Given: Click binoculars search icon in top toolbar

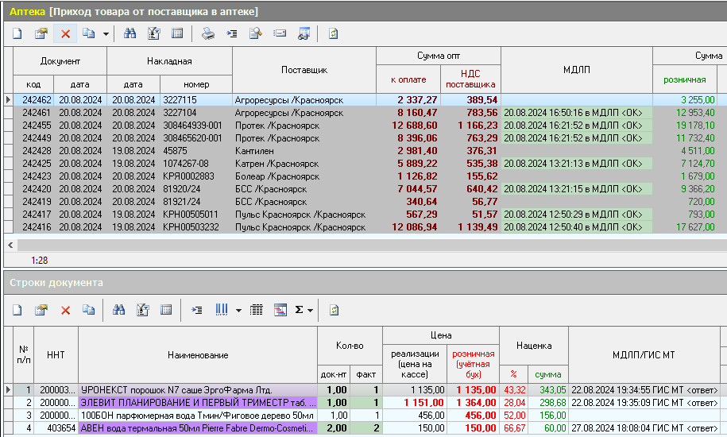Looking at the screenshot, I should (x=130, y=33).
